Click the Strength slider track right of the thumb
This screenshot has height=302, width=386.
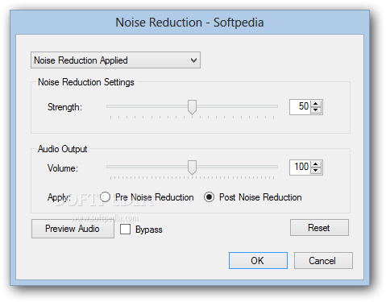pos(237,106)
